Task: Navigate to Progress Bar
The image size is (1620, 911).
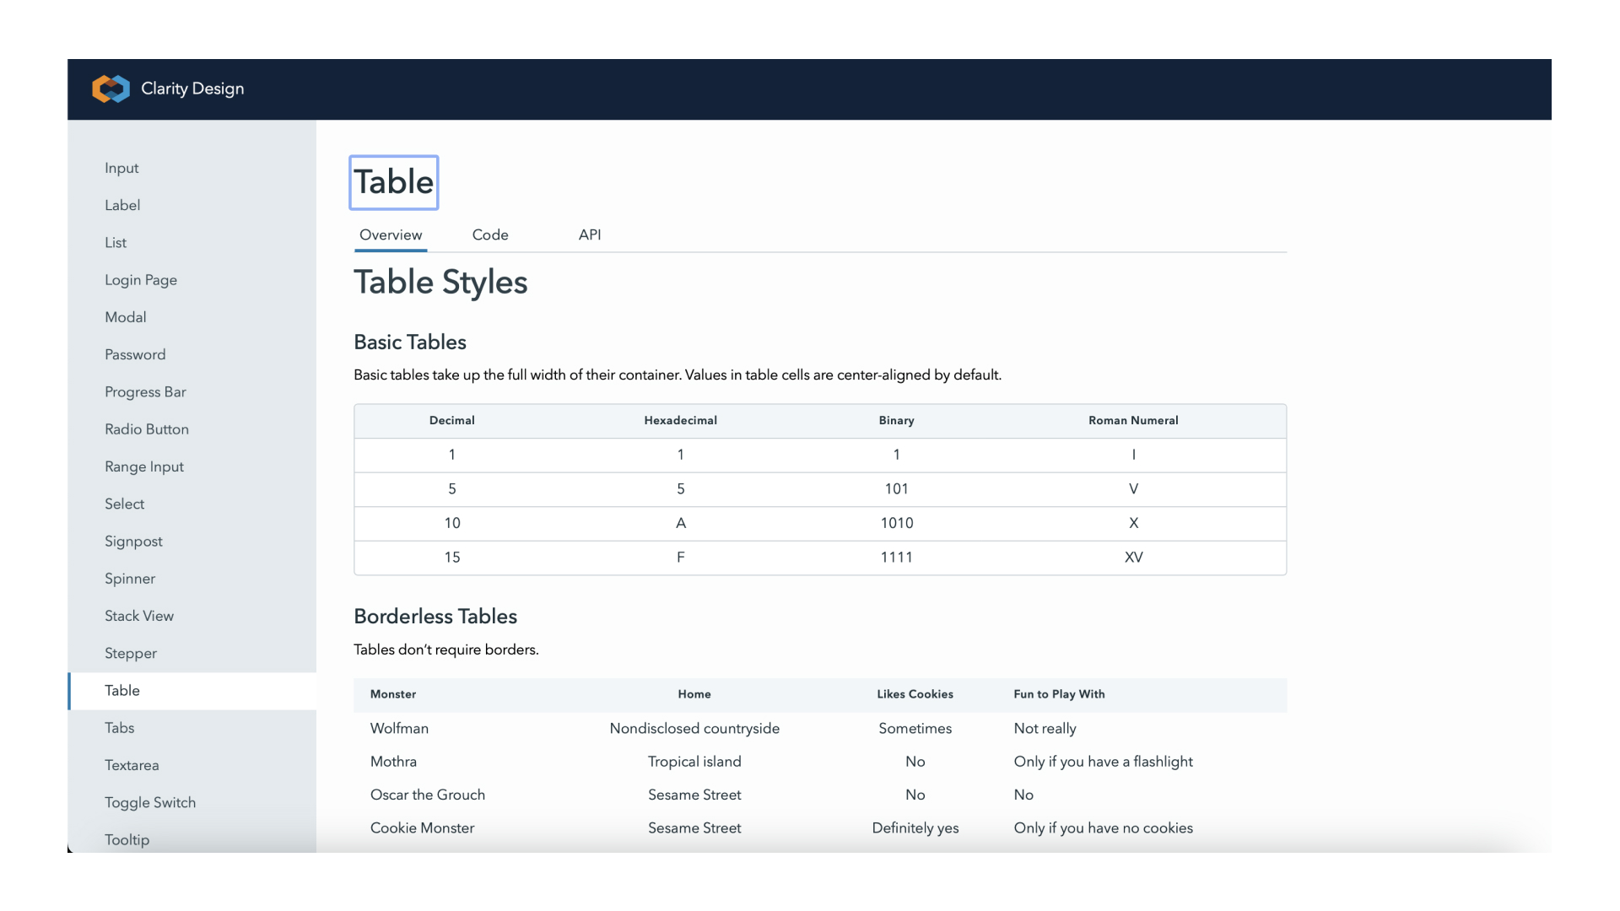Action: pos(145,391)
